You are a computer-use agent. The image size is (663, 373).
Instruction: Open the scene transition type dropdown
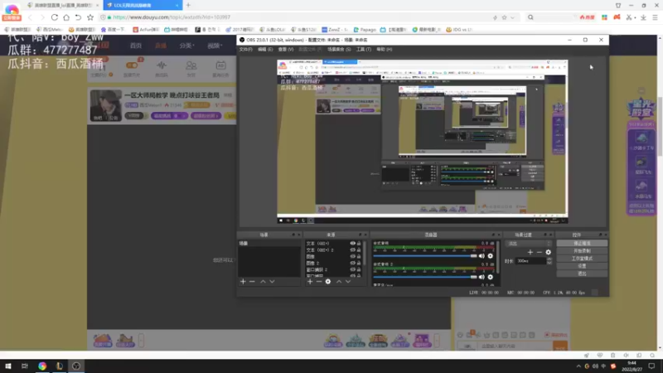(x=529, y=244)
